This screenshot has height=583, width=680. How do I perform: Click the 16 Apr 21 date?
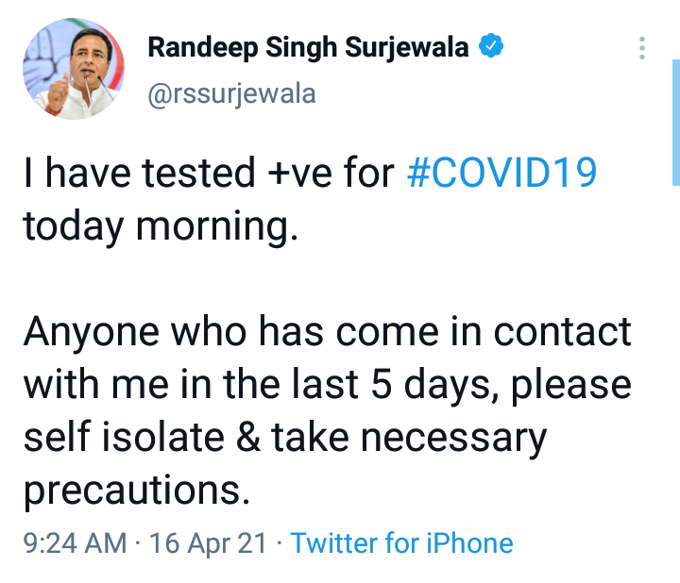pyautogui.click(x=208, y=543)
